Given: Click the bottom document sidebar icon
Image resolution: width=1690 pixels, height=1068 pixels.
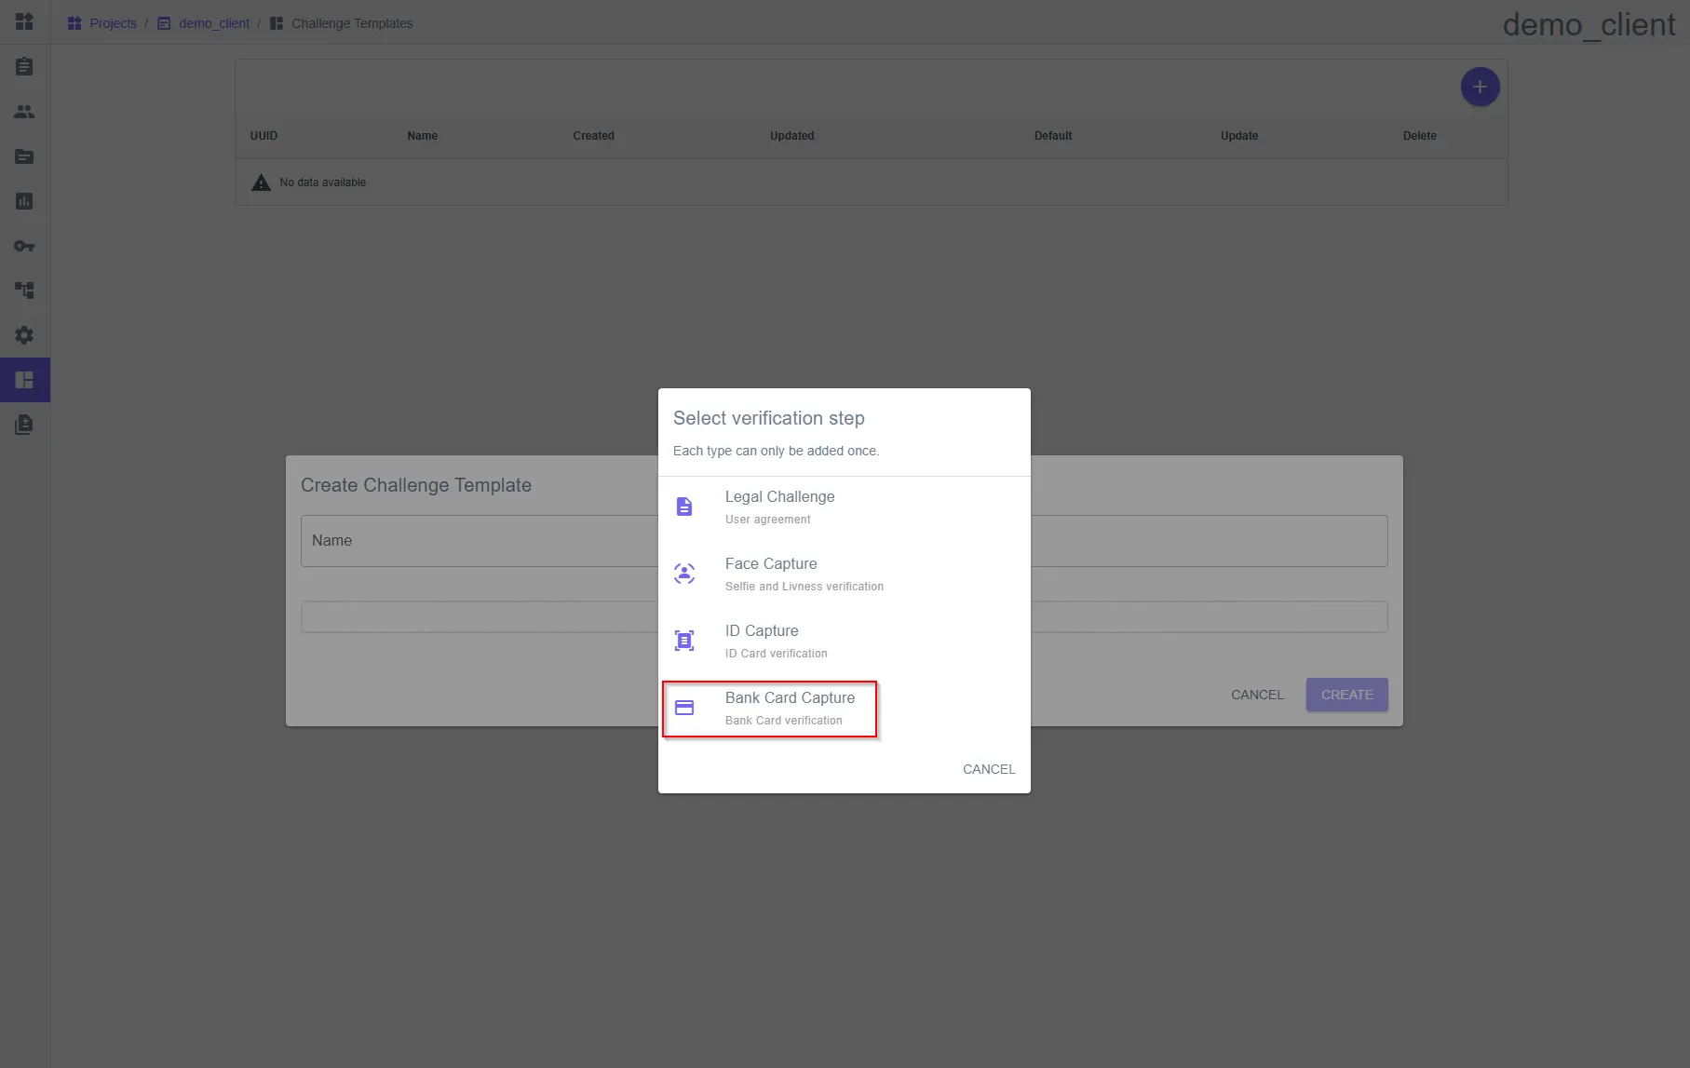Looking at the screenshot, I should [x=24, y=425].
